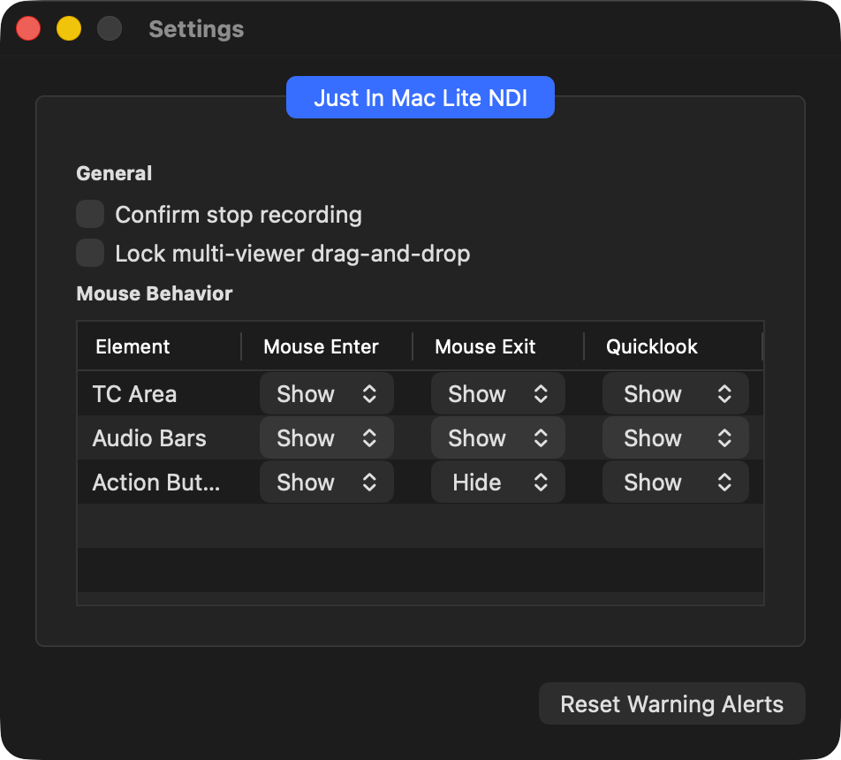
Task: Open TC Area Mouse Enter dropdown
Action: click(x=327, y=393)
